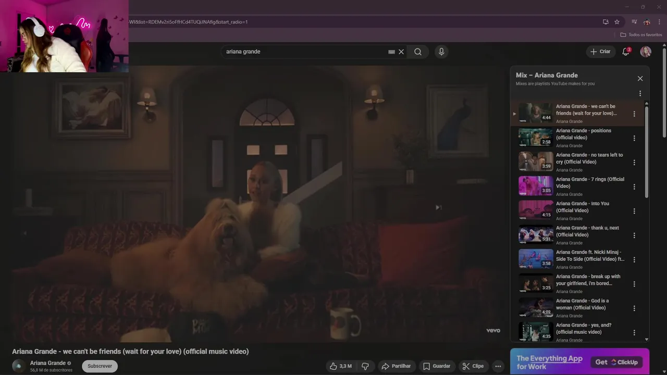Select Into You (Official Video) title
667x375 pixels.
(x=582, y=207)
